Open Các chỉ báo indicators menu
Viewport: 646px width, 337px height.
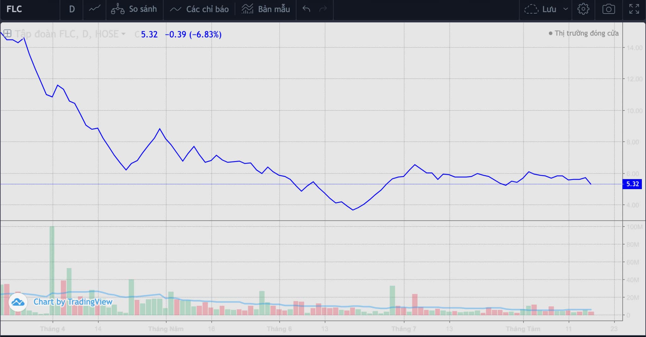pyautogui.click(x=199, y=9)
